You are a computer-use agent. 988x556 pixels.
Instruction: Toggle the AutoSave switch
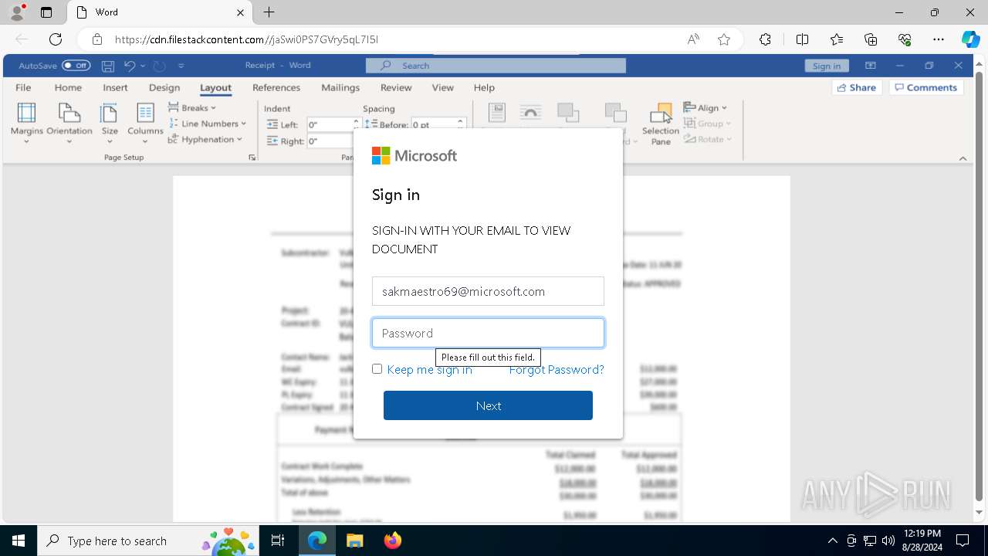[x=76, y=66]
